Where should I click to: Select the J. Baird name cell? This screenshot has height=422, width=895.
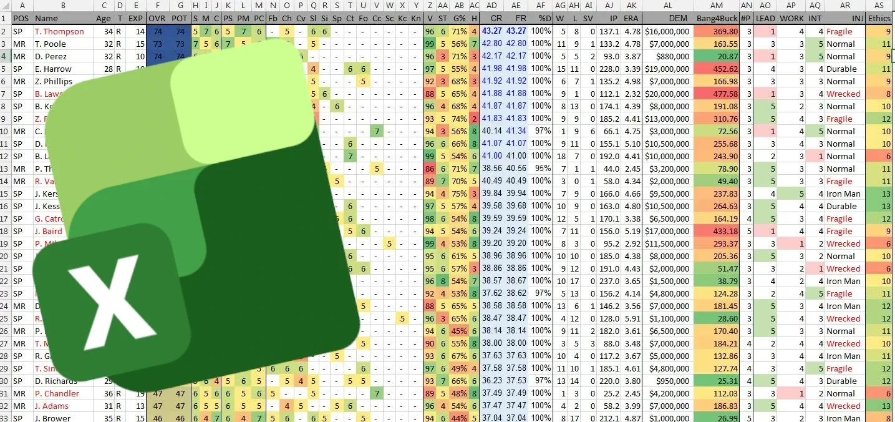point(63,231)
